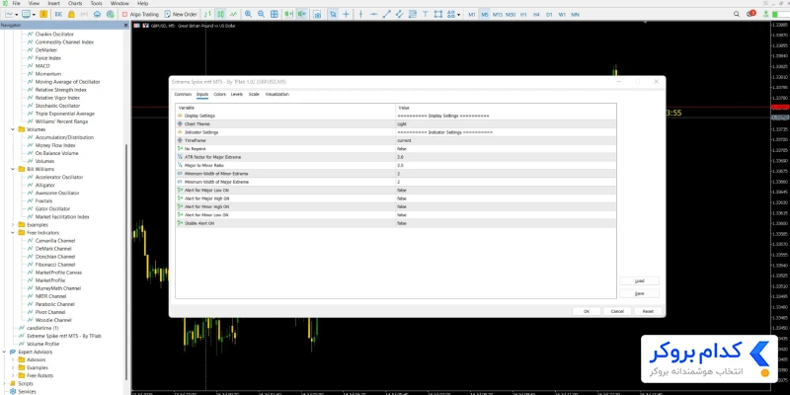Click the Load button in dialog
The image size is (790, 395).
coord(639,281)
